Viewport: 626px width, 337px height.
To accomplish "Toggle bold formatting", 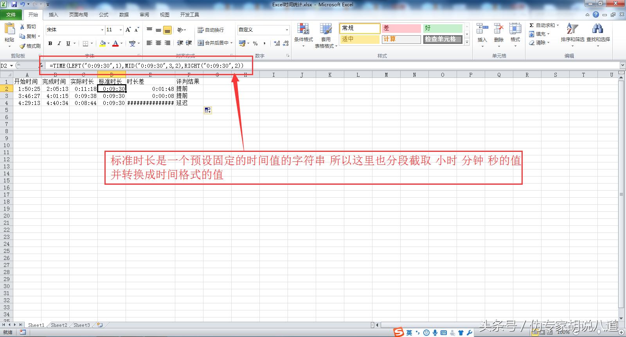I will [x=50, y=43].
